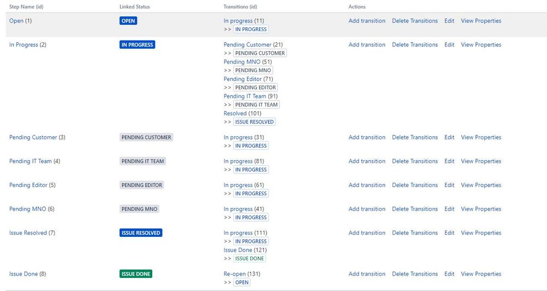The image size is (547, 291).
Task: Click the blue ISSUE RESOLVED linked status badge
Action: (x=141, y=233)
